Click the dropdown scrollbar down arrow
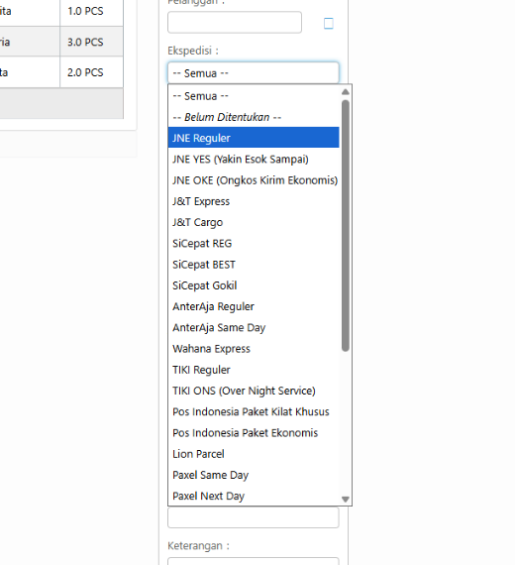 [346, 499]
